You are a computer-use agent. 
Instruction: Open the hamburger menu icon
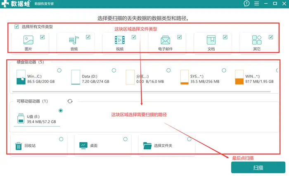click(256, 3)
